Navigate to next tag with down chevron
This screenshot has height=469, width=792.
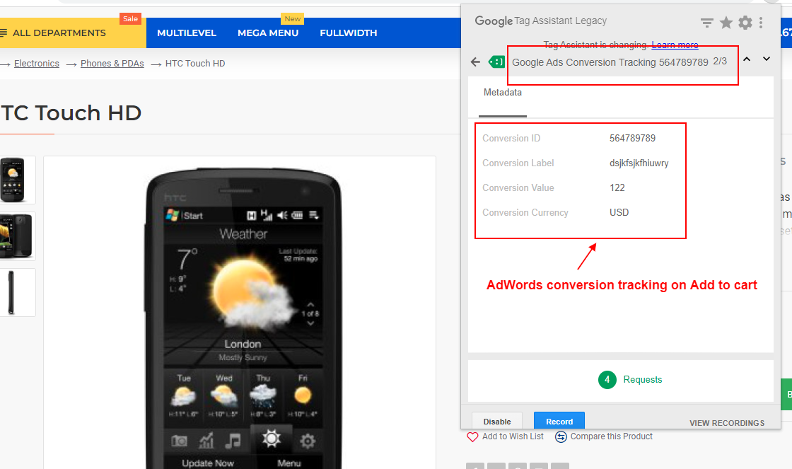pos(766,59)
